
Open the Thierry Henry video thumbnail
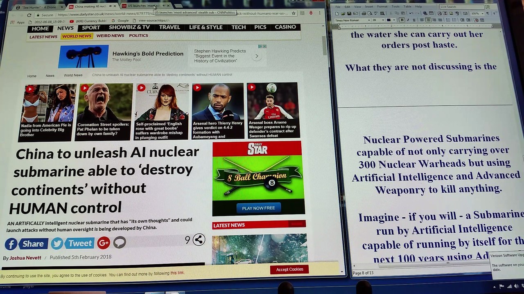click(x=217, y=111)
